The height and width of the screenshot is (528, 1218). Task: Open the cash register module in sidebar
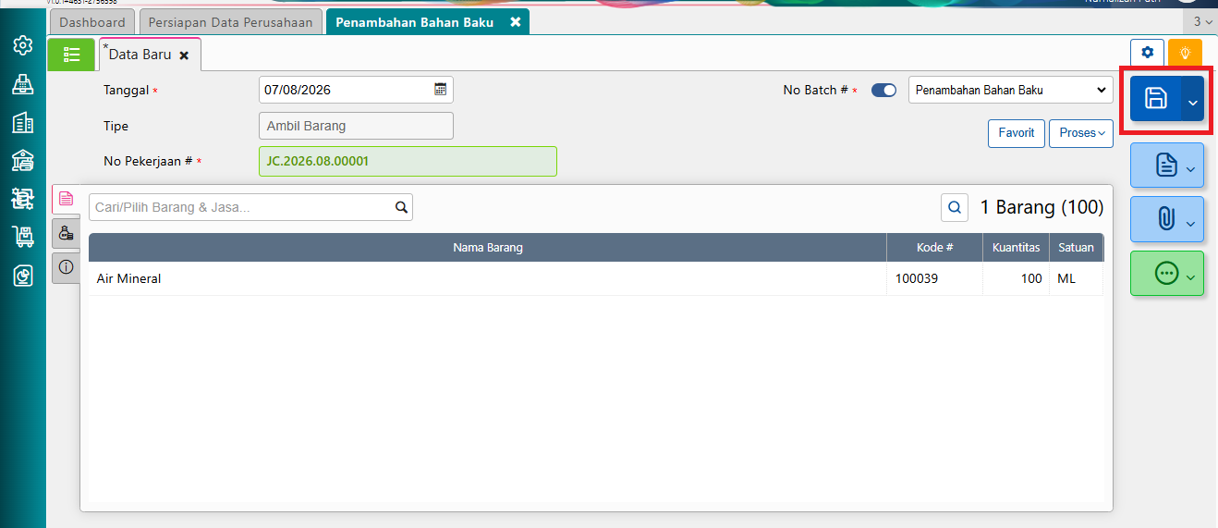23,84
